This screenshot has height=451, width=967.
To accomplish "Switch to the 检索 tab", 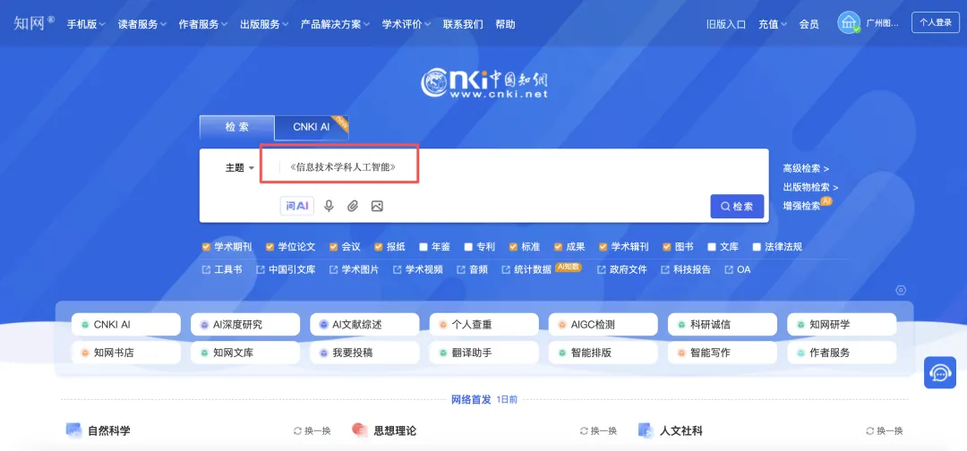I will 236,127.
